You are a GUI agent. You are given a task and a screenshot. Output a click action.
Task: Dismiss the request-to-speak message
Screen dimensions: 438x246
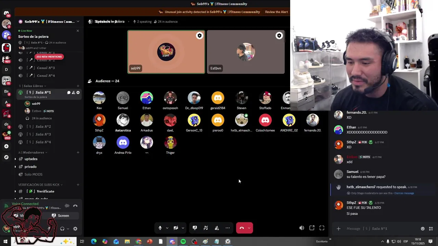404,193
